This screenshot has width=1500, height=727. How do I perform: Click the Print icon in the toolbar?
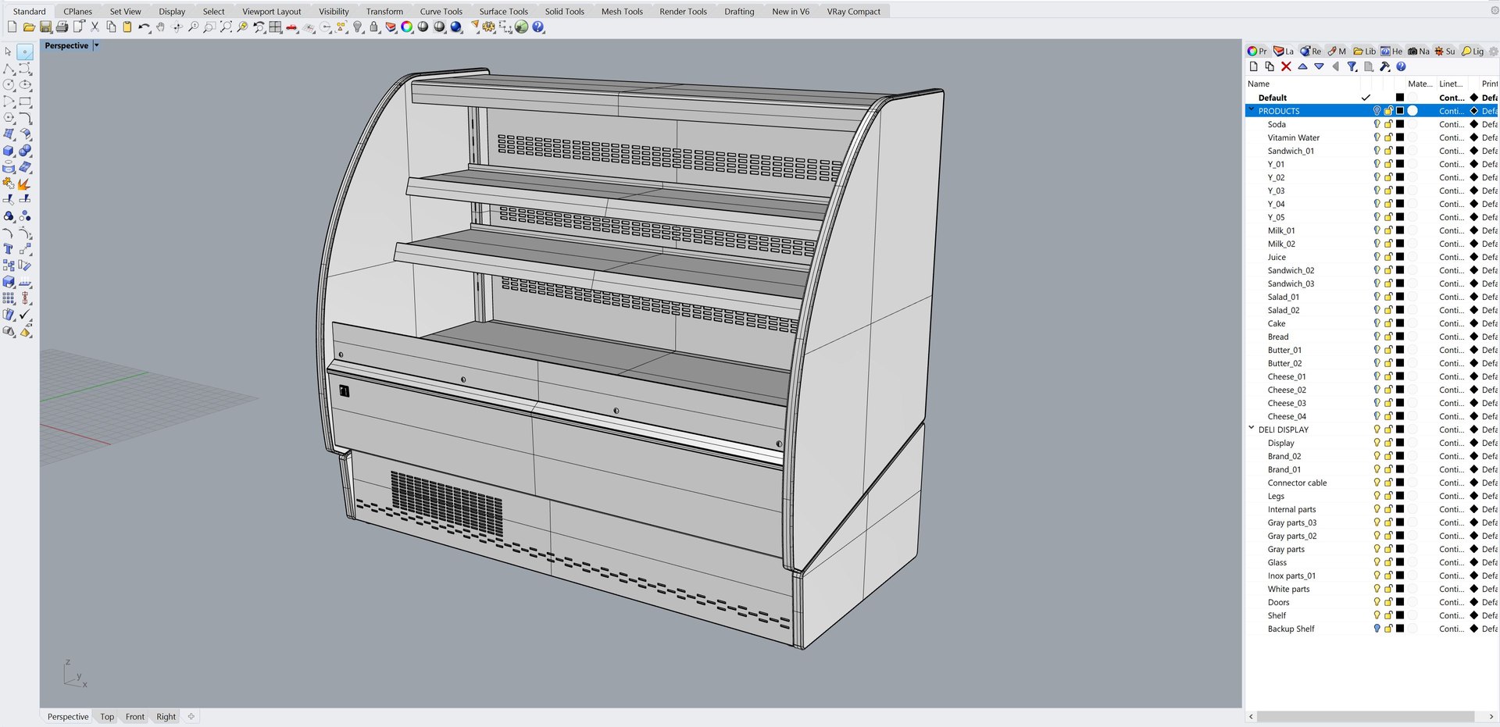62,27
